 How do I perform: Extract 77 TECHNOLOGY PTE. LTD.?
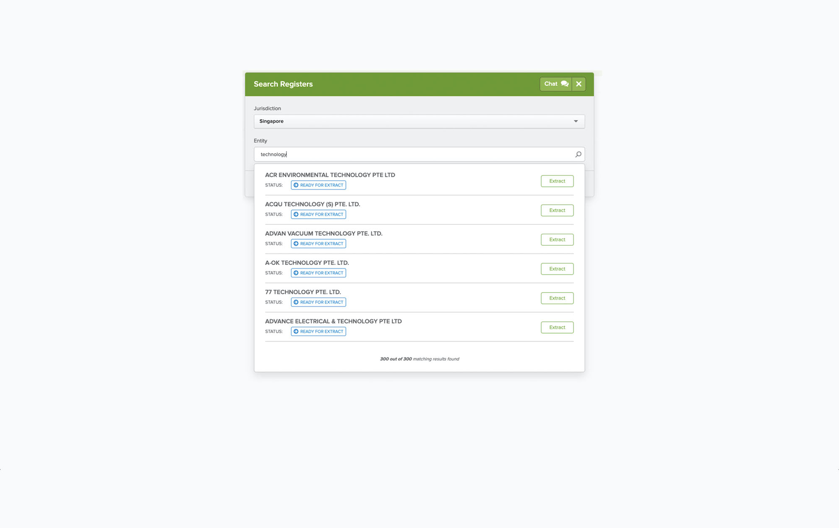557,298
